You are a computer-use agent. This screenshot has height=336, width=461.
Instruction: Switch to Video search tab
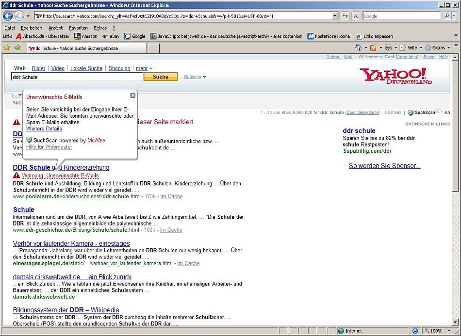point(58,68)
